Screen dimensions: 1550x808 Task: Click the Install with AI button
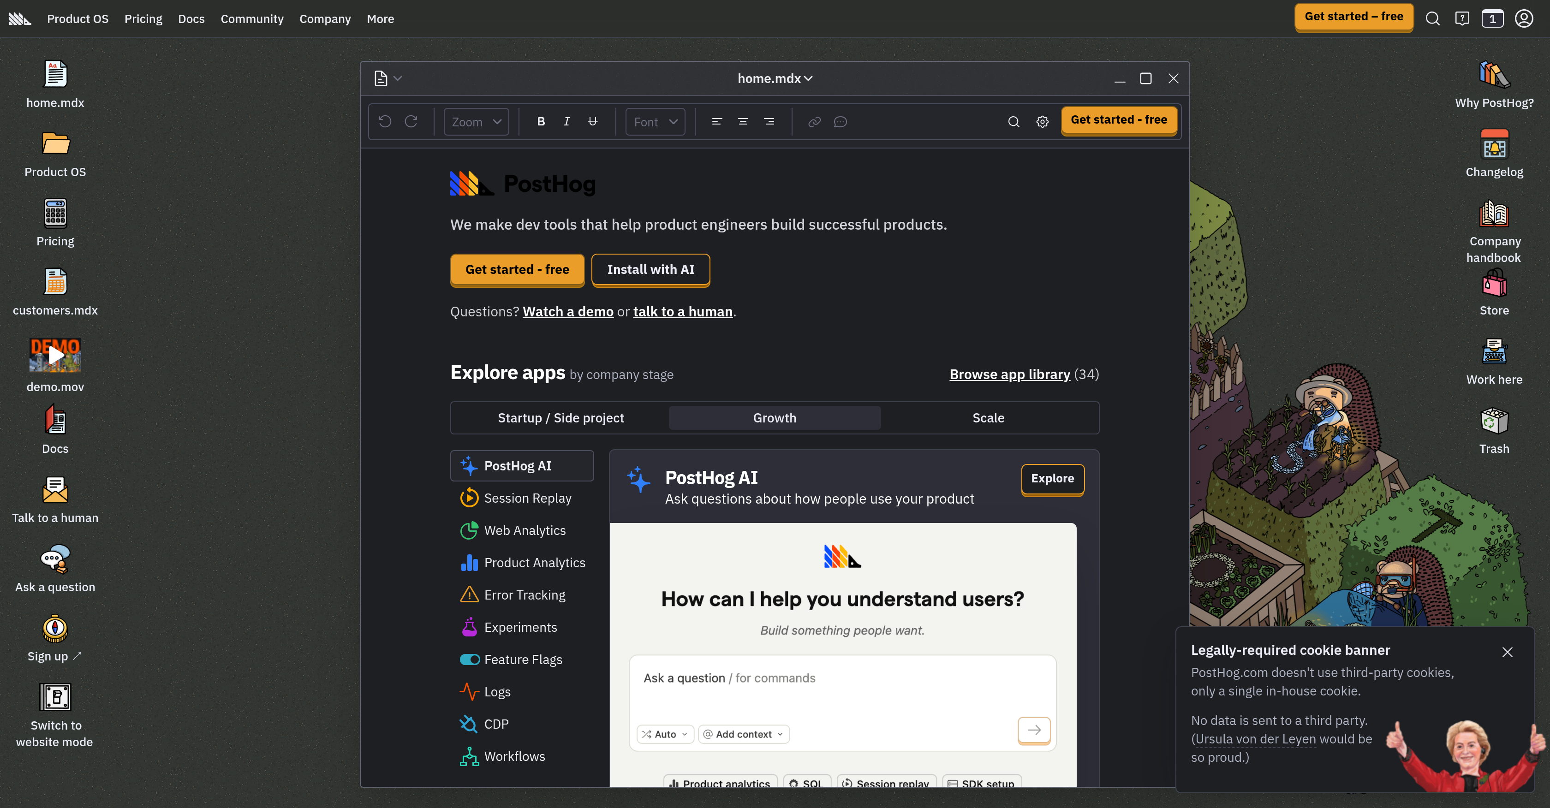point(650,269)
